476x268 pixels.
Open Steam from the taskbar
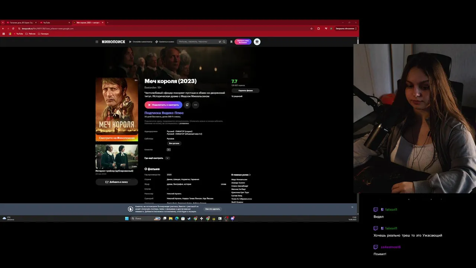click(x=189, y=218)
